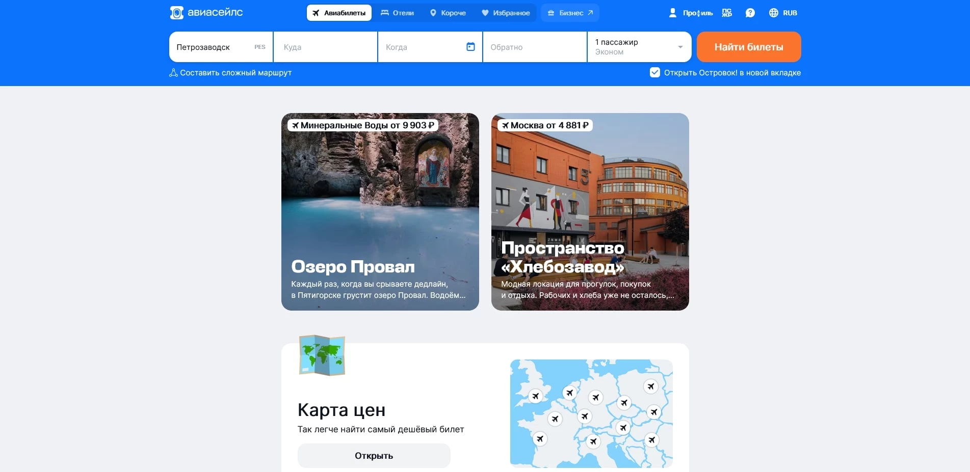Select the Авиабилеты tab

[x=338, y=13]
